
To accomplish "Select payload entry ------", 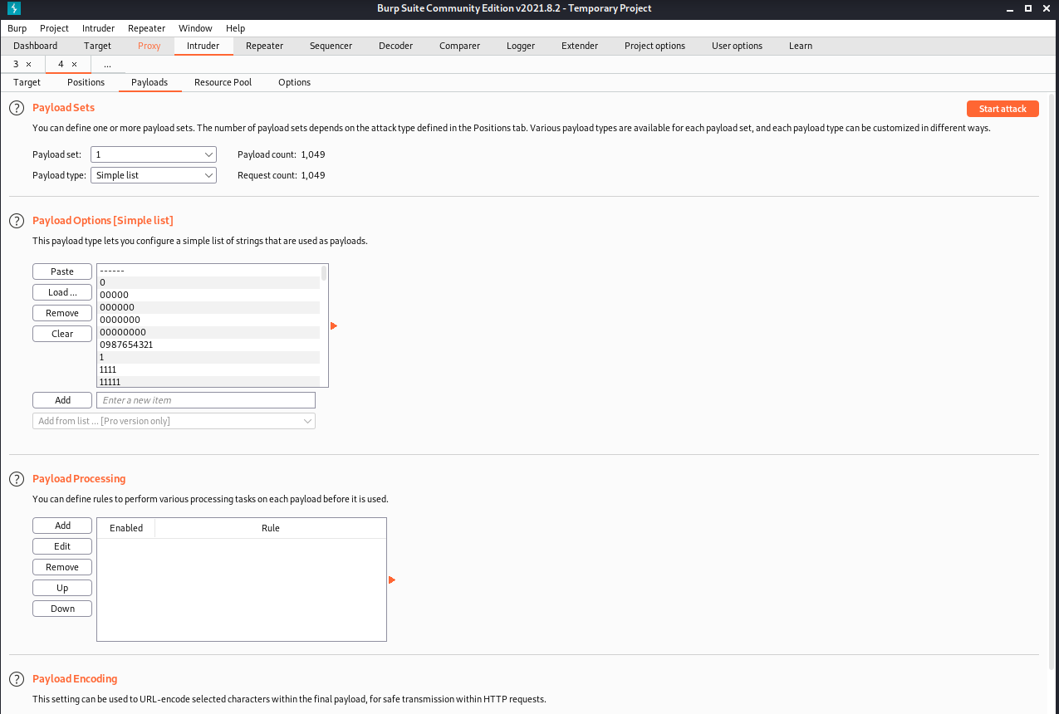I will tap(208, 270).
